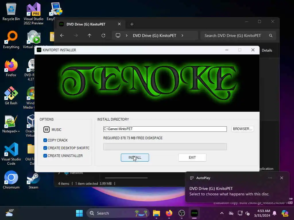
Task: Expand chevron after the monitor icon in address bar
Action: [x=127, y=36]
